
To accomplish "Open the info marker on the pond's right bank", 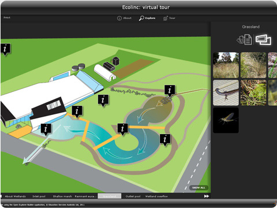I will pyautogui.click(x=165, y=140).
